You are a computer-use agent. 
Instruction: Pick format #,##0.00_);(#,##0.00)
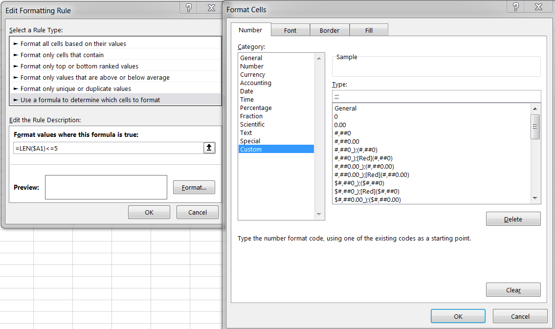click(x=432, y=167)
